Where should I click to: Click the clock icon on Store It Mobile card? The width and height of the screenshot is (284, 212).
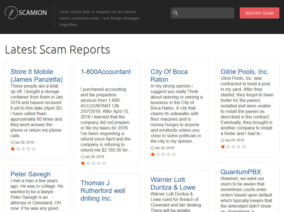coord(12,142)
